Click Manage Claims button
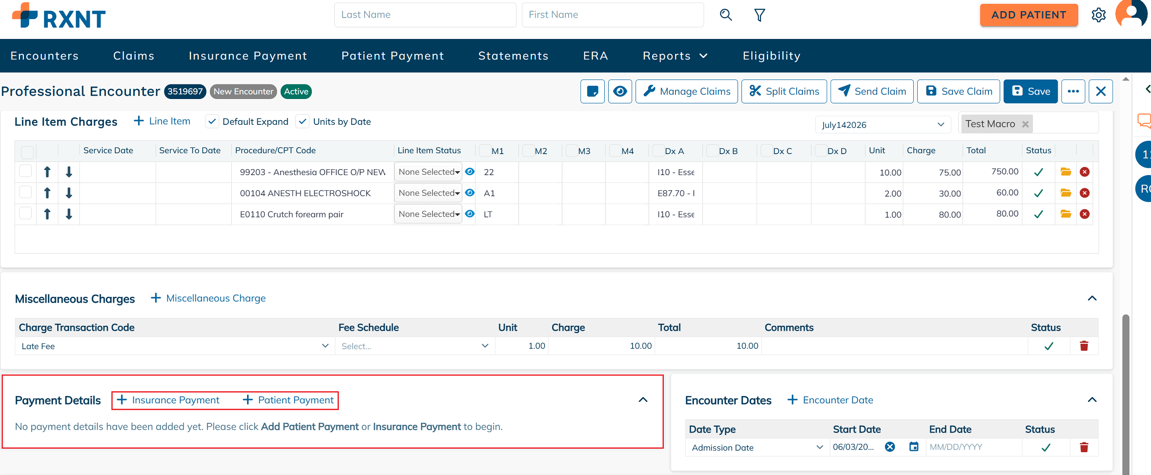The width and height of the screenshot is (1151, 475). (x=686, y=91)
